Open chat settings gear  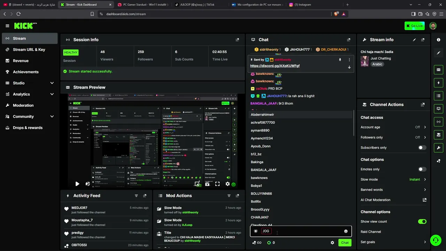(x=332, y=243)
